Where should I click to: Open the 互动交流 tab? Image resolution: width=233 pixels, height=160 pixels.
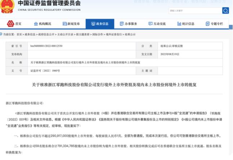click(x=157, y=24)
